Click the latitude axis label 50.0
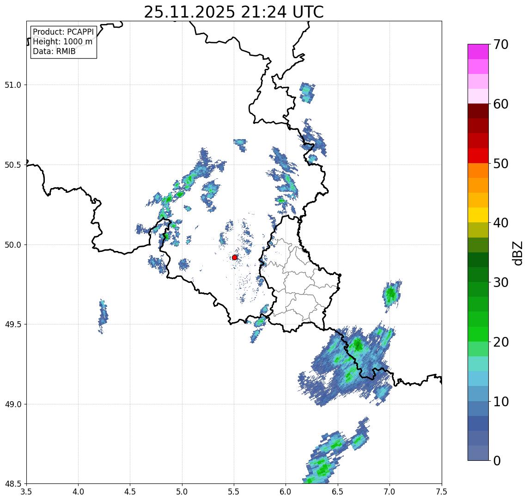529x501 pixels. (x=13, y=244)
